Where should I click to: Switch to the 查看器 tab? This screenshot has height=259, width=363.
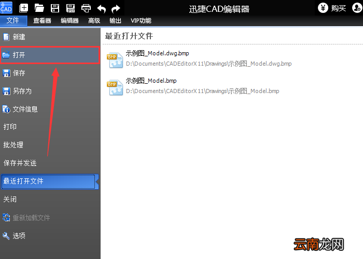(42, 21)
